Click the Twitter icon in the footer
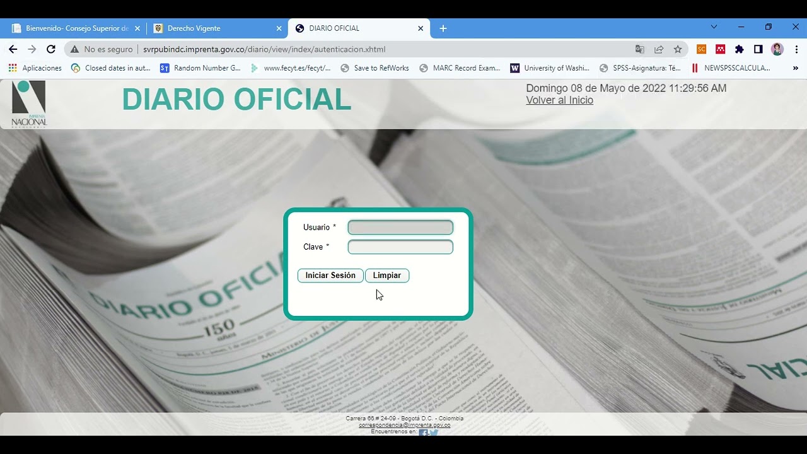Image resolution: width=807 pixels, height=454 pixels. (x=434, y=433)
